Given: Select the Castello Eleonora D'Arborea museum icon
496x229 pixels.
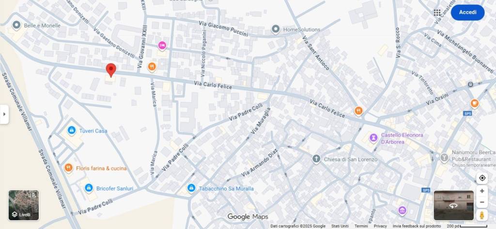Looking at the screenshot, I should (373, 138).
